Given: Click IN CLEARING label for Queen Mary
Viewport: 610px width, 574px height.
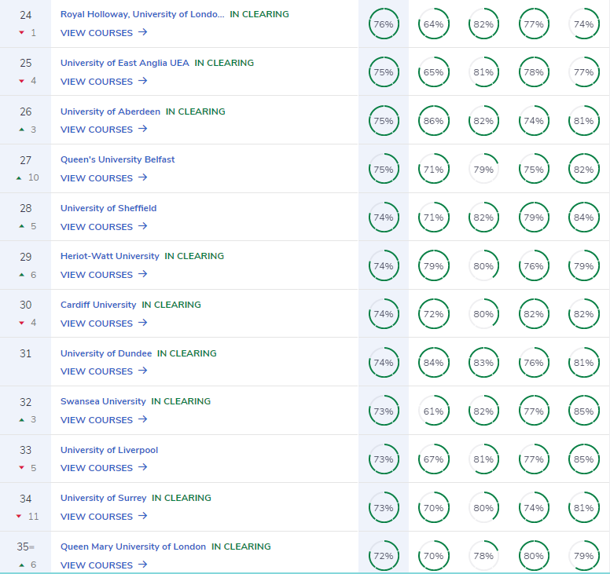Looking at the screenshot, I should (x=241, y=547).
